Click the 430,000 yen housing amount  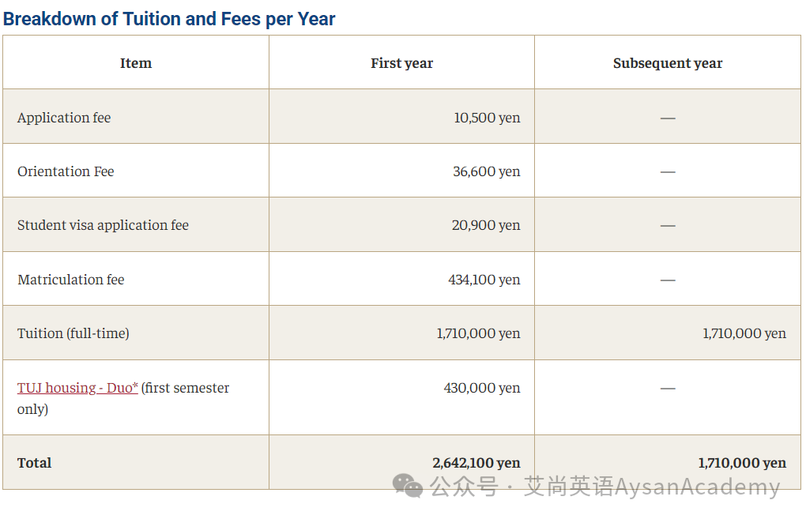(x=482, y=387)
